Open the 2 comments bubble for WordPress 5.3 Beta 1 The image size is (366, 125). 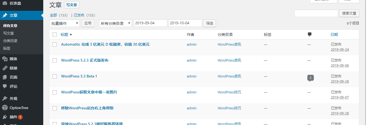[x=310, y=78]
